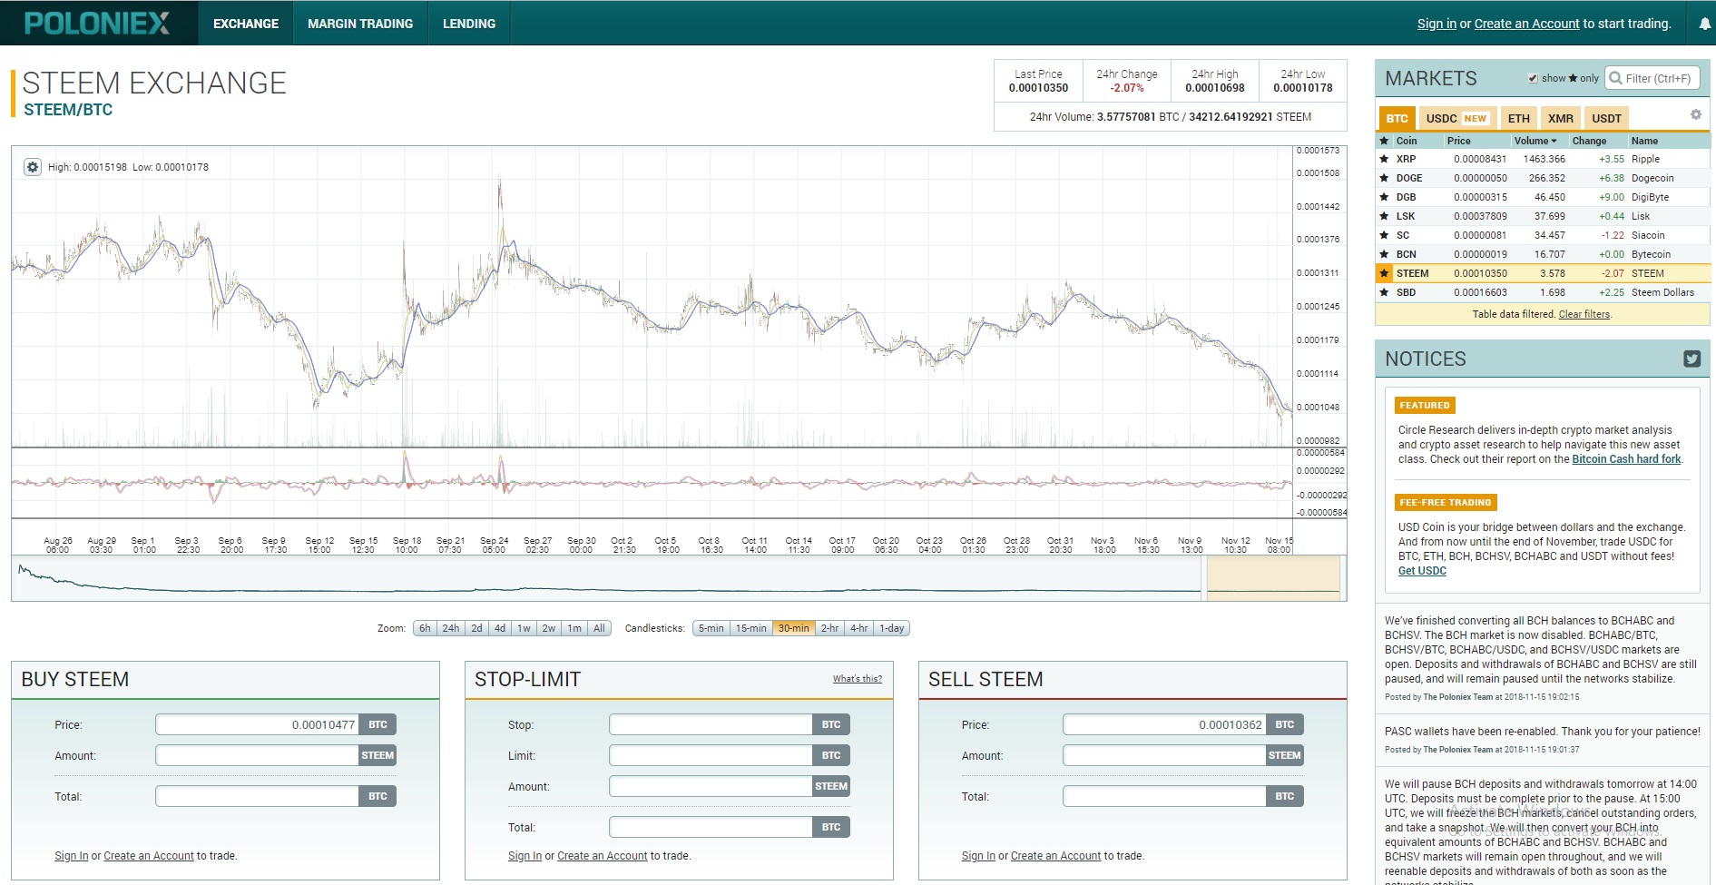Click the star icon on the XRP row
The width and height of the screenshot is (1716, 885).
pyautogui.click(x=1384, y=159)
